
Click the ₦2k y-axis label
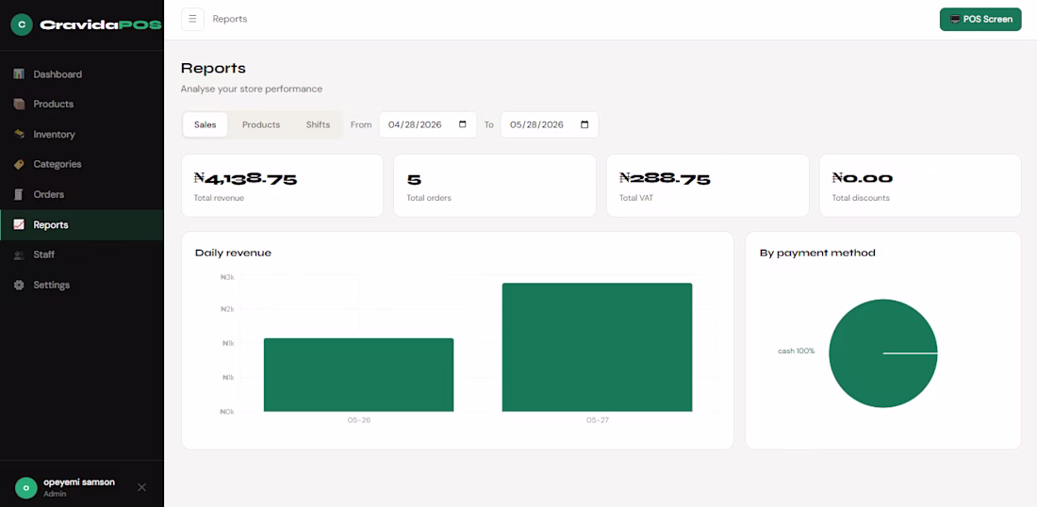pyautogui.click(x=227, y=309)
